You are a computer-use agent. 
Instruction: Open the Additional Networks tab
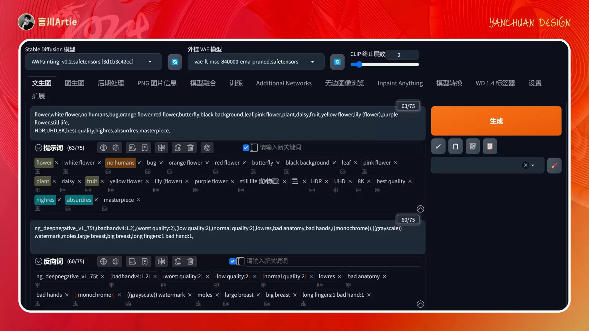click(x=284, y=83)
